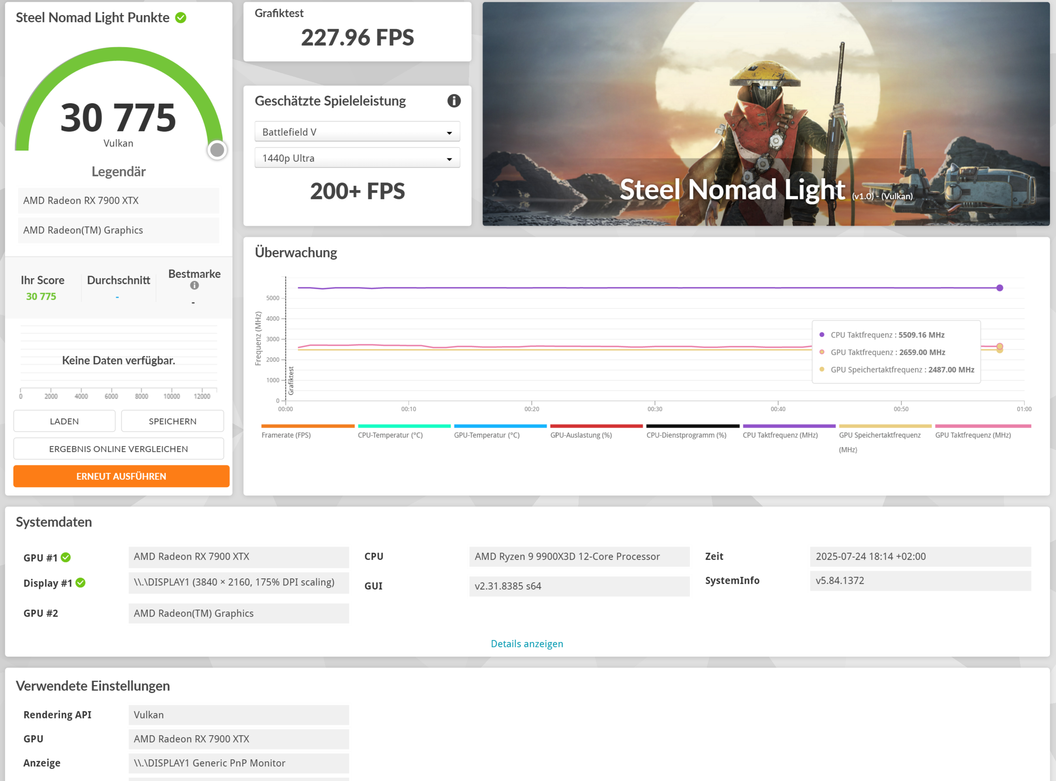Click the gray knob on the score gauge

pyautogui.click(x=217, y=150)
